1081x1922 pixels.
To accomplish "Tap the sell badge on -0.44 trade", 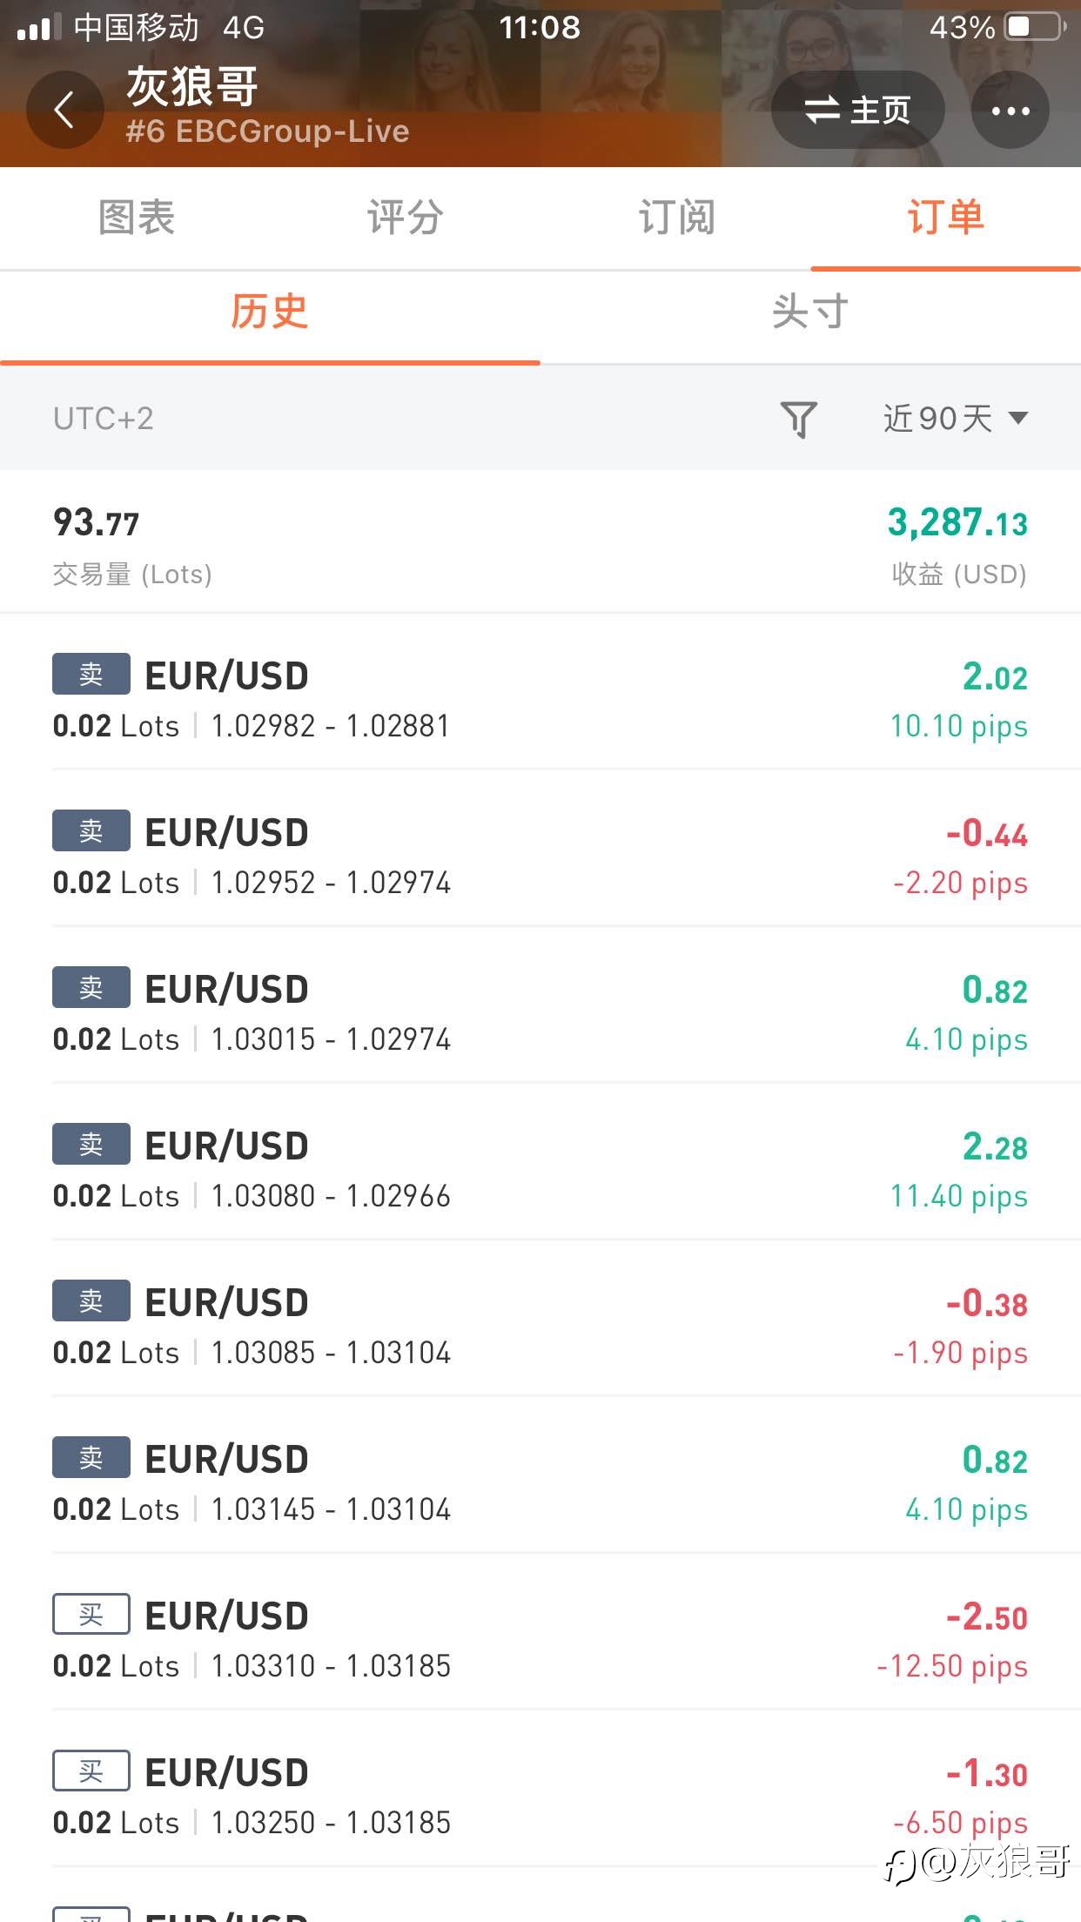I will point(91,830).
